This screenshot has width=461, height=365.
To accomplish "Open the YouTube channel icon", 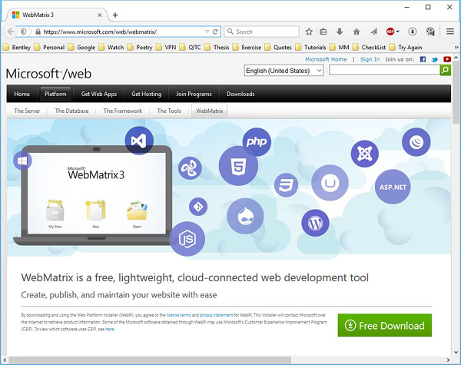I will (447, 59).
